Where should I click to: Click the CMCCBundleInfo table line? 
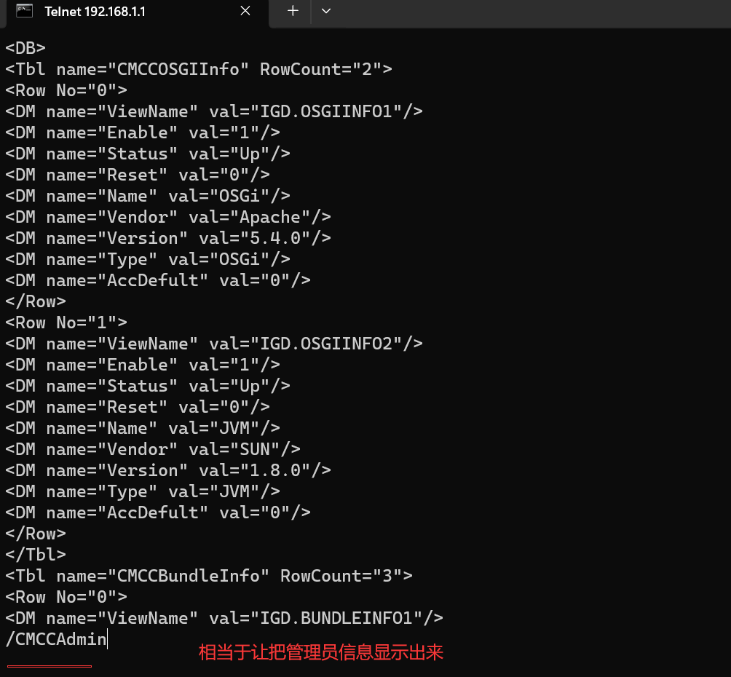pos(209,576)
